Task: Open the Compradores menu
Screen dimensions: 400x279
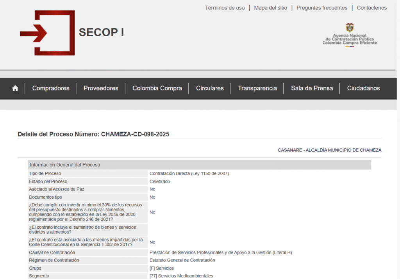Action: [51, 88]
